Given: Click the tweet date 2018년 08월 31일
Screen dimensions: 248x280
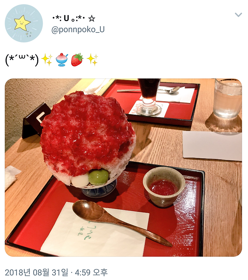Looking at the screenshot, I should 37,272.
